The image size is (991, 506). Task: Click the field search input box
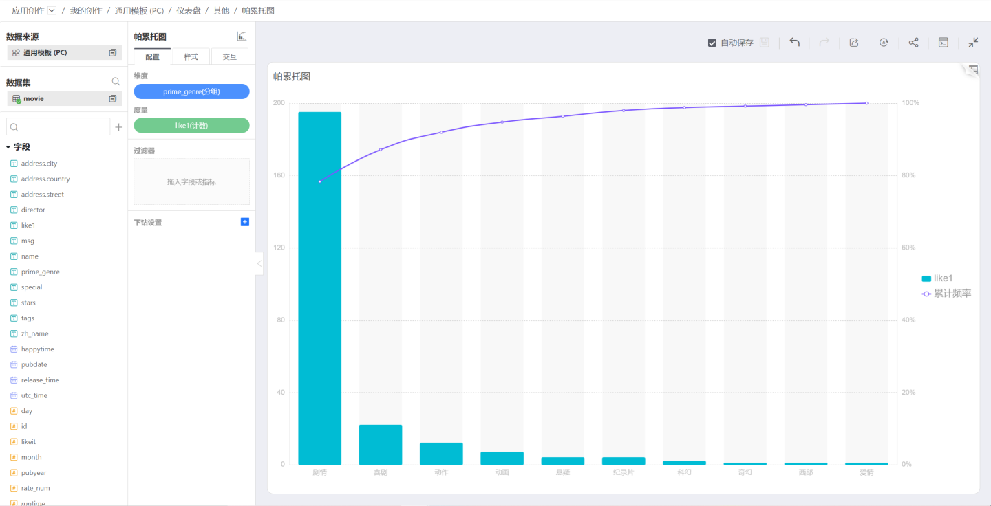[x=58, y=127]
